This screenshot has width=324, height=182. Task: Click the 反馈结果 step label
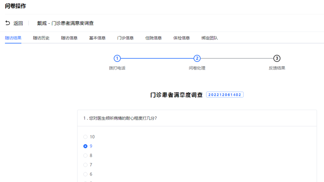point(277,68)
